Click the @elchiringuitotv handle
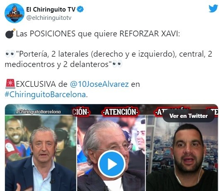This screenshot has width=223, height=191. pos(49,18)
